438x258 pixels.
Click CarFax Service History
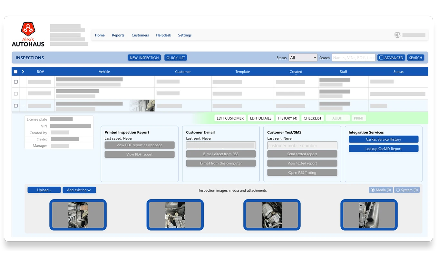pyautogui.click(x=383, y=139)
